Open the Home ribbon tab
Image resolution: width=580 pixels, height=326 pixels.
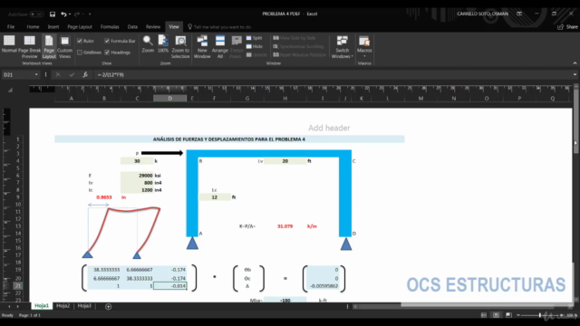[33, 27]
